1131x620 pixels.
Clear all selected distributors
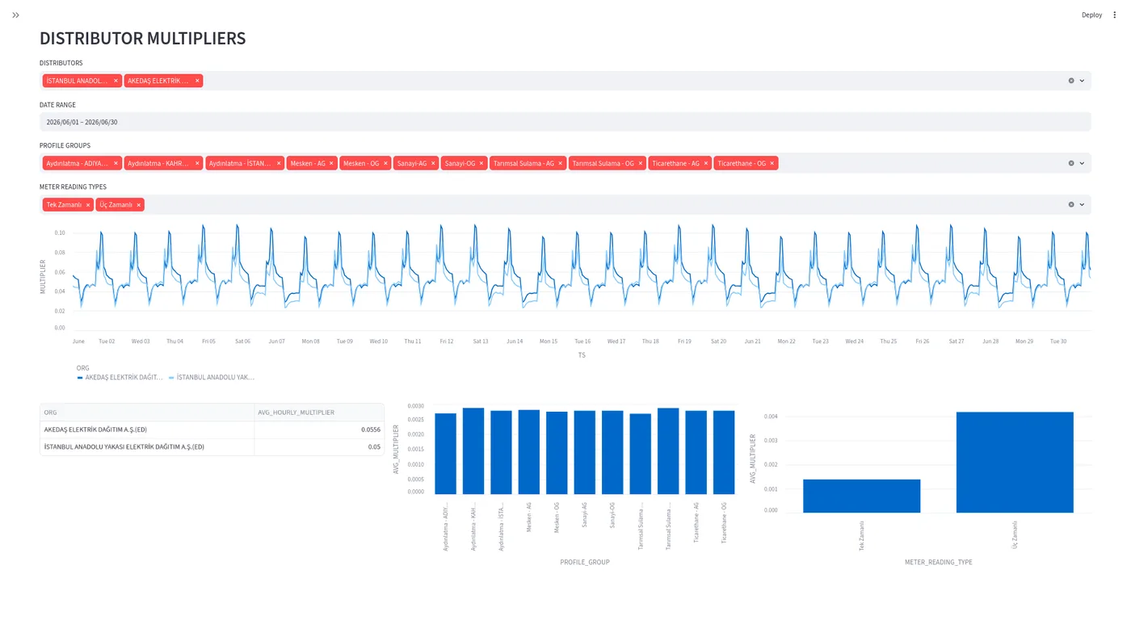click(x=1071, y=81)
